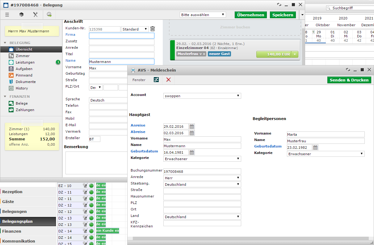Open the Standard dropdown beside Kunden-Nr.
Image resolution: width=374 pixels, height=245 pixels.
(135, 29)
